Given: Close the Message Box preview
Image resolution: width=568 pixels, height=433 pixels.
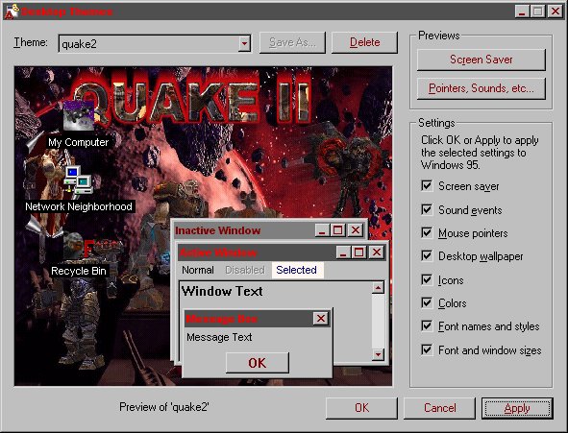Looking at the screenshot, I should (321, 319).
